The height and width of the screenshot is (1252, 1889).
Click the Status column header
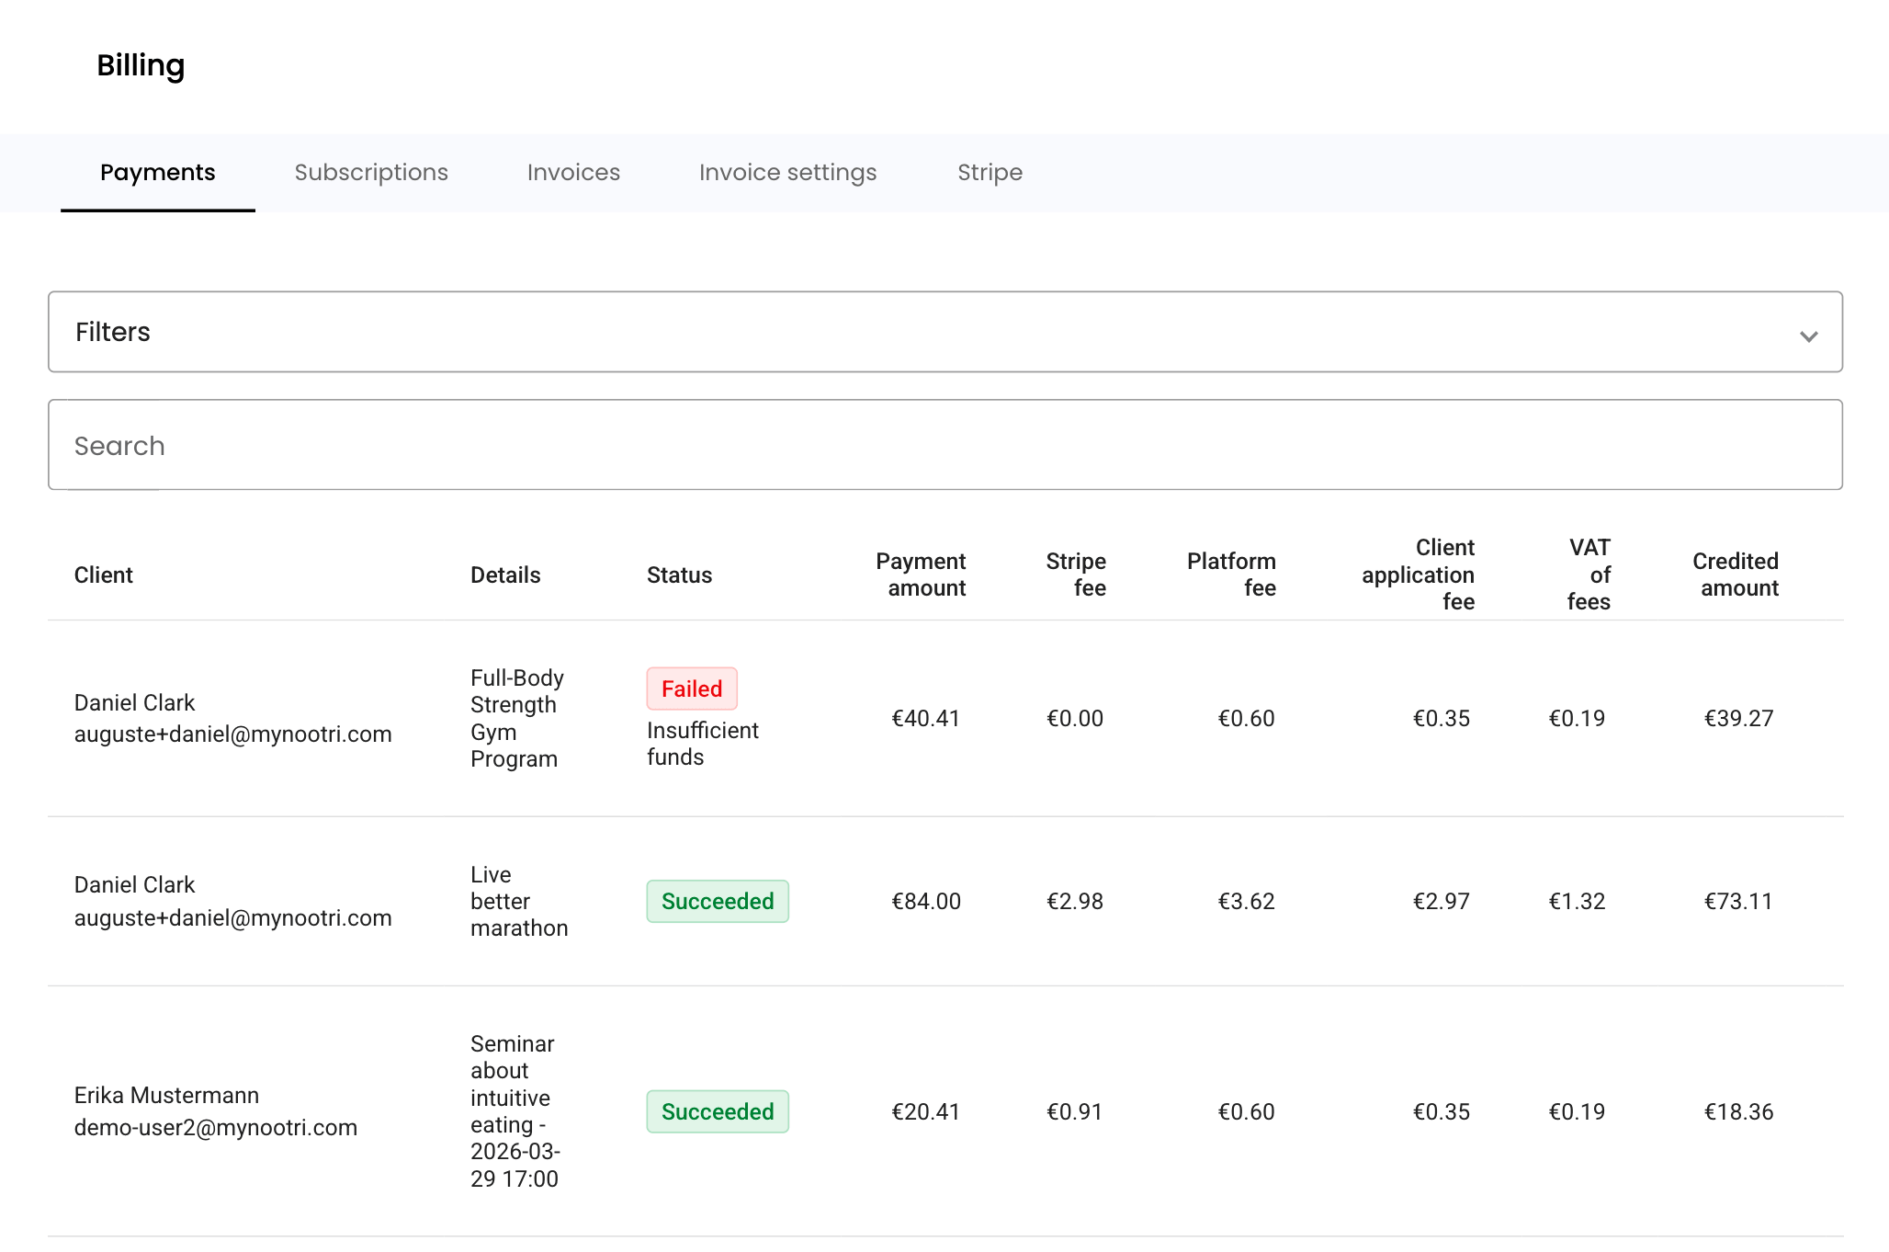point(679,575)
